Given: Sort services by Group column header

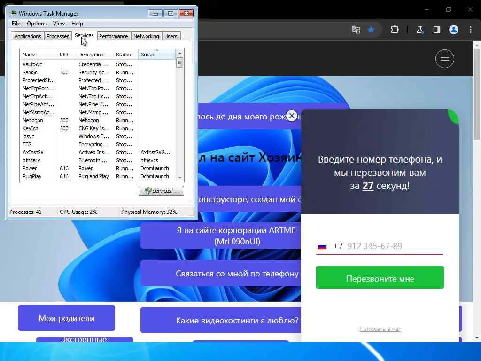Looking at the screenshot, I should click(x=156, y=55).
